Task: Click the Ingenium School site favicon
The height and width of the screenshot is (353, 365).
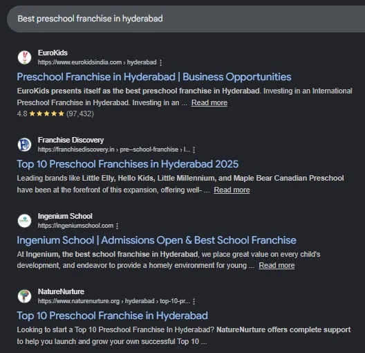Action: click(24, 221)
